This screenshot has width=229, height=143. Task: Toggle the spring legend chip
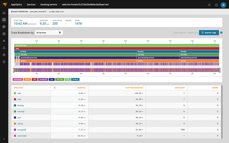tap(27, 79)
